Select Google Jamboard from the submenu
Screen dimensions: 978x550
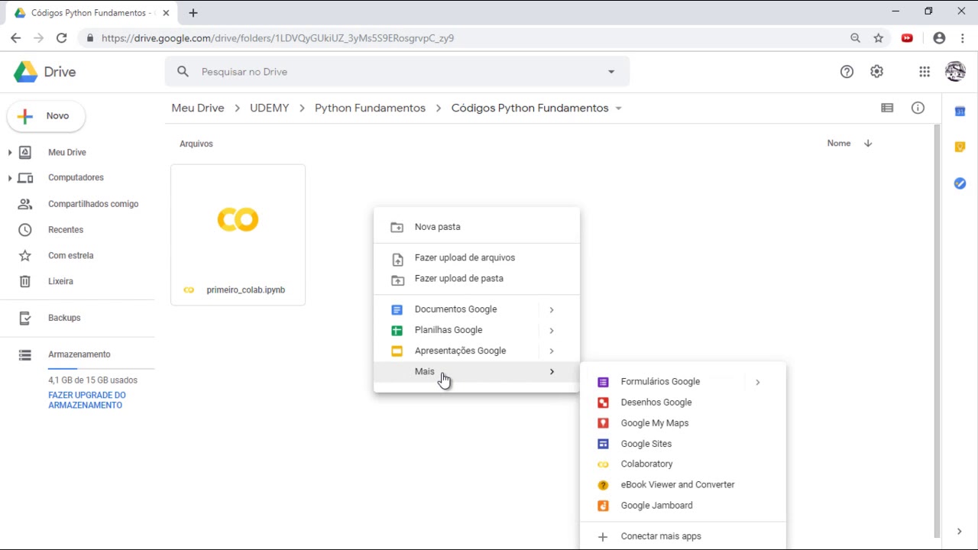coord(656,506)
